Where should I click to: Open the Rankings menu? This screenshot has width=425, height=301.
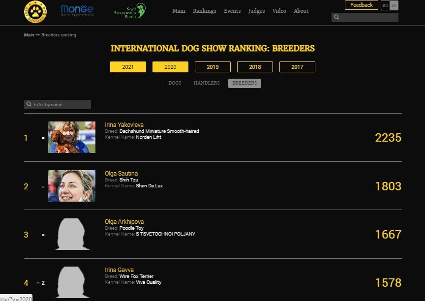click(x=204, y=11)
